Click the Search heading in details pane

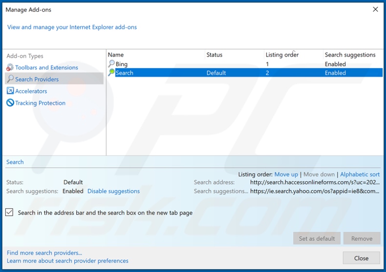click(x=15, y=162)
